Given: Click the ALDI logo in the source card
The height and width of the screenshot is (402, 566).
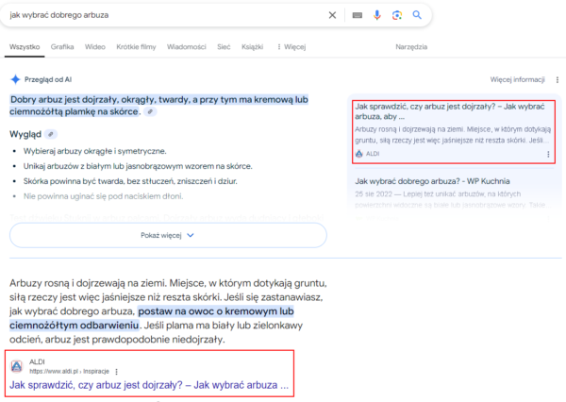Looking at the screenshot, I should [x=358, y=154].
